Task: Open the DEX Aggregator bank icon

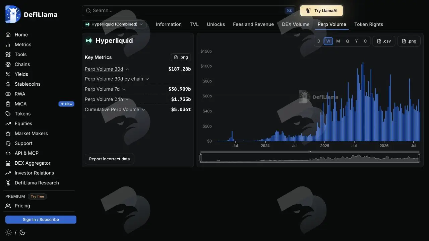Action: click(8, 163)
